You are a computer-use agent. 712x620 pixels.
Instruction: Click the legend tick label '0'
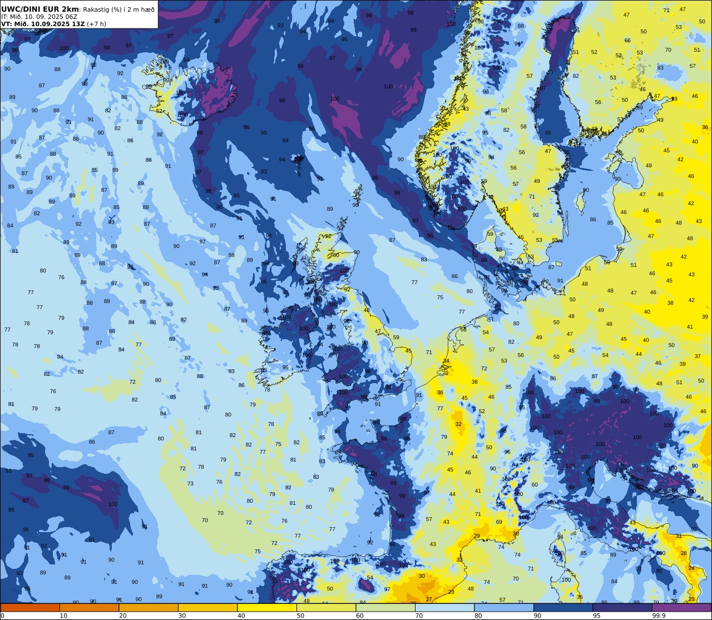(3, 616)
